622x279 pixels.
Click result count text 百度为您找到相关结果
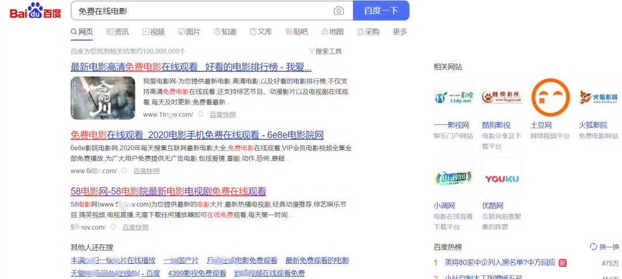128,52
